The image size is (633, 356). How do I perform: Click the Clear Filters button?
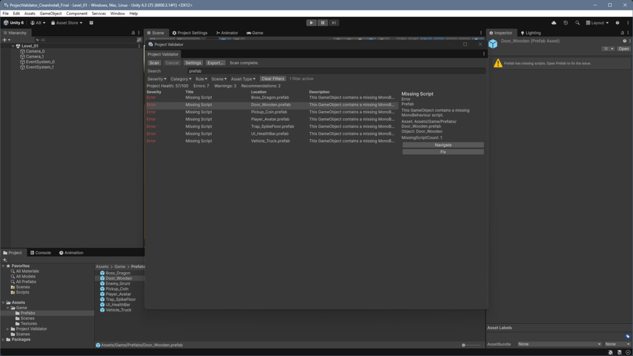click(x=273, y=79)
